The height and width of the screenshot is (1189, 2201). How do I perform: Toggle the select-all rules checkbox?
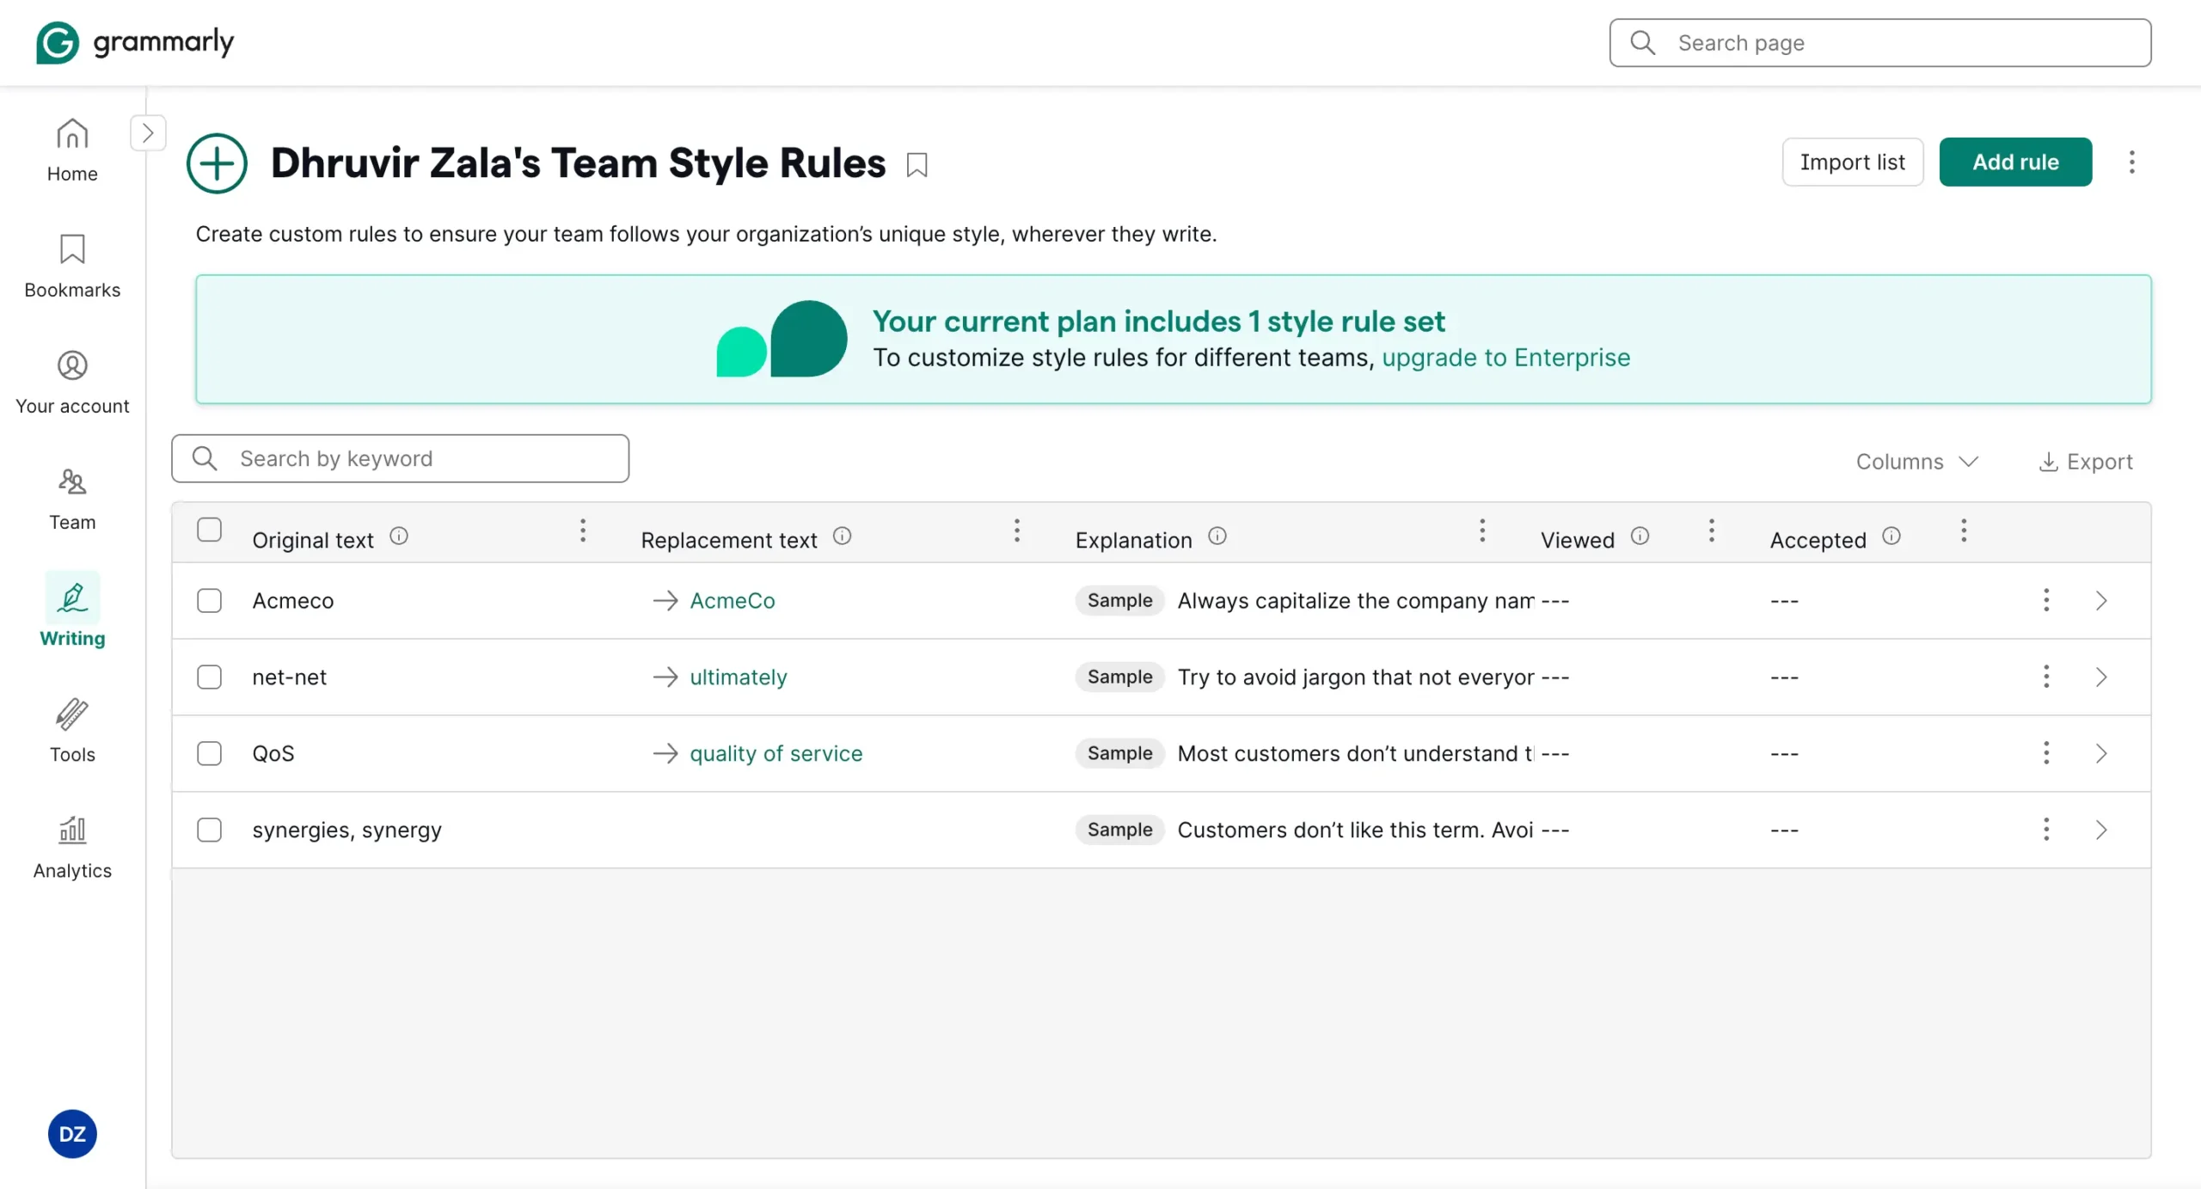(x=209, y=530)
